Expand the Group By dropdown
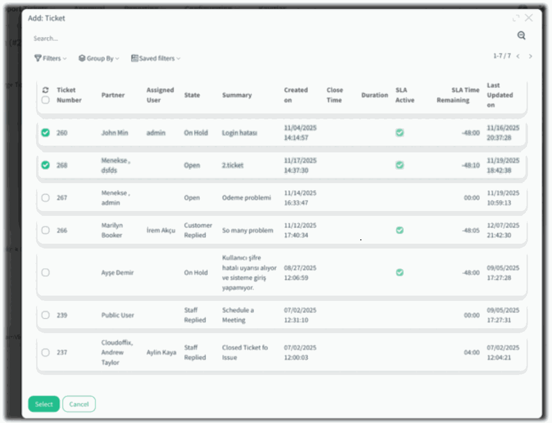Image resolution: width=552 pixels, height=423 pixels. pos(99,59)
